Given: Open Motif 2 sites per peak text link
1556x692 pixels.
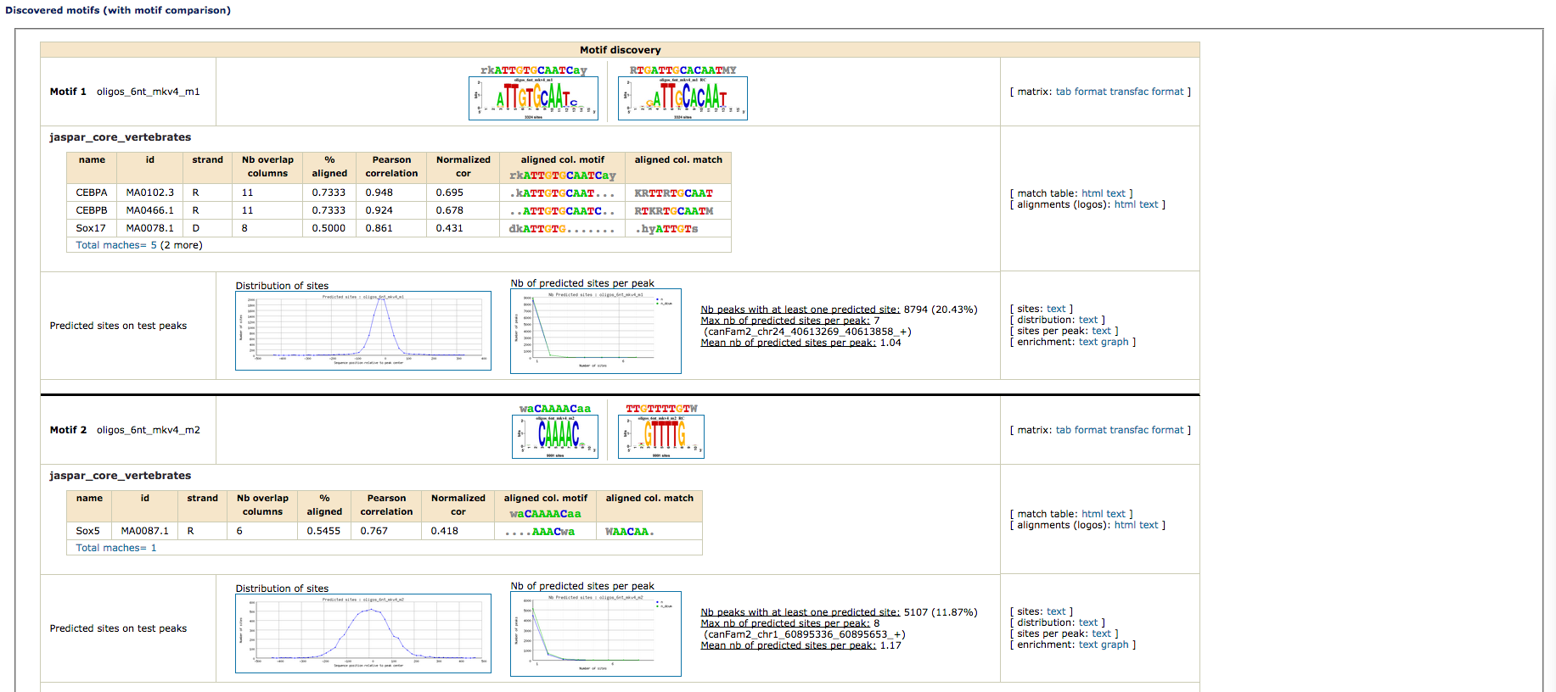Looking at the screenshot, I should 1101,633.
